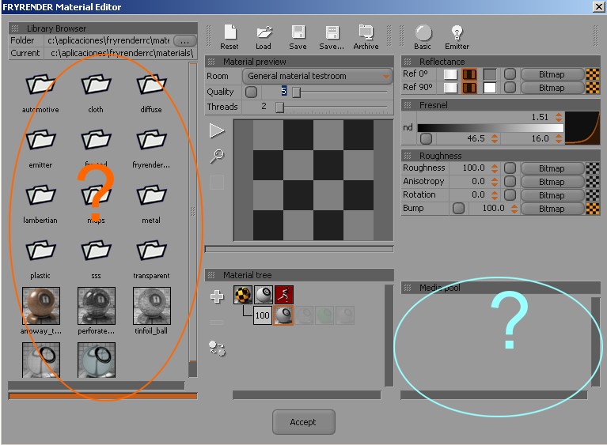The image size is (607, 445).
Task: Open the sss folder
Action: coord(96,251)
